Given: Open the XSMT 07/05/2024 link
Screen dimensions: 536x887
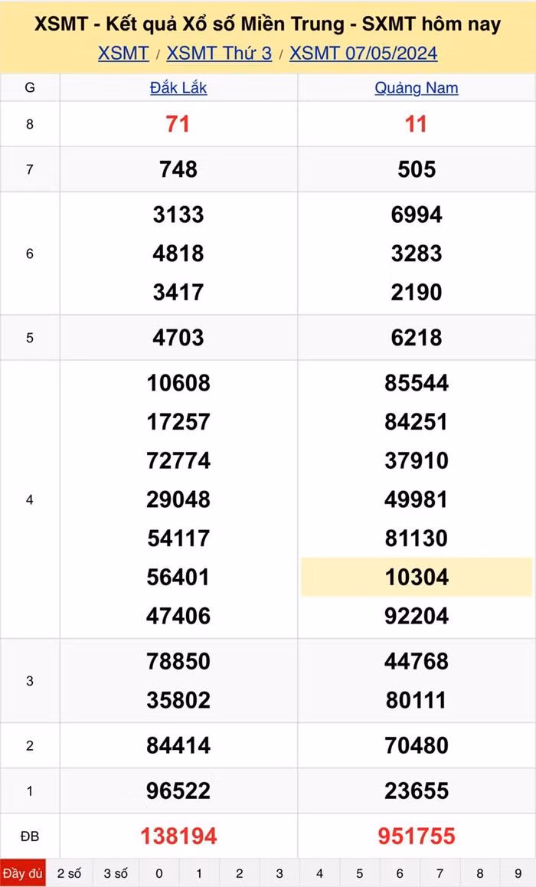Looking at the screenshot, I should point(363,54).
